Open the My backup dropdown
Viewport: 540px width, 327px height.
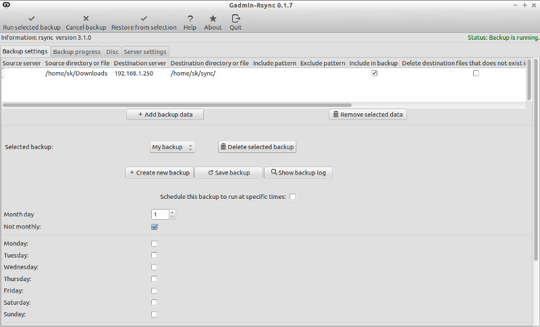tap(173, 147)
